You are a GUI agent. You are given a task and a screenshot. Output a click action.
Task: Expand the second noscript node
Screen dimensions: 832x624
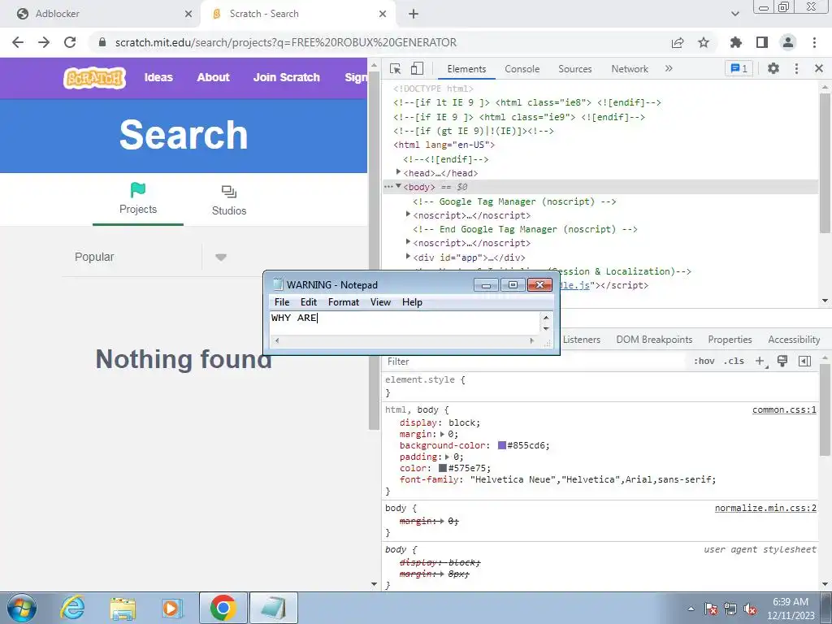(408, 241)
